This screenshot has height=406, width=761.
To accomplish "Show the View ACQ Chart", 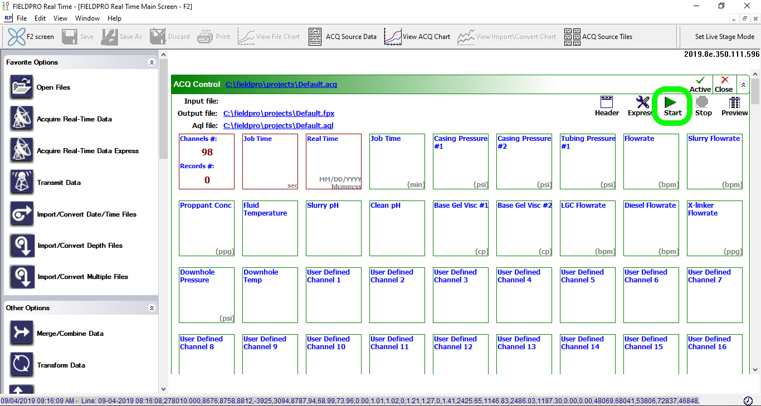I will pyautogui.click(x=417, y=37).
